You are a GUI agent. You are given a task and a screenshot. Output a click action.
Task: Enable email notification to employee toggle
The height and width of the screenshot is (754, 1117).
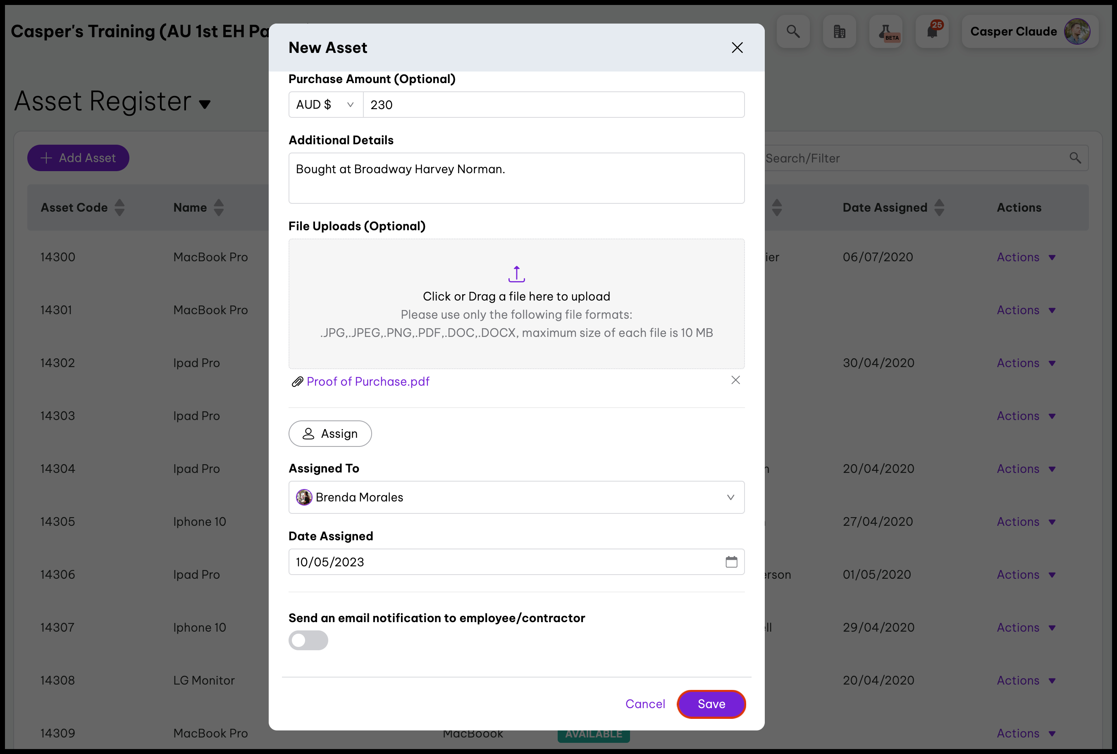(x=308, y=640)
